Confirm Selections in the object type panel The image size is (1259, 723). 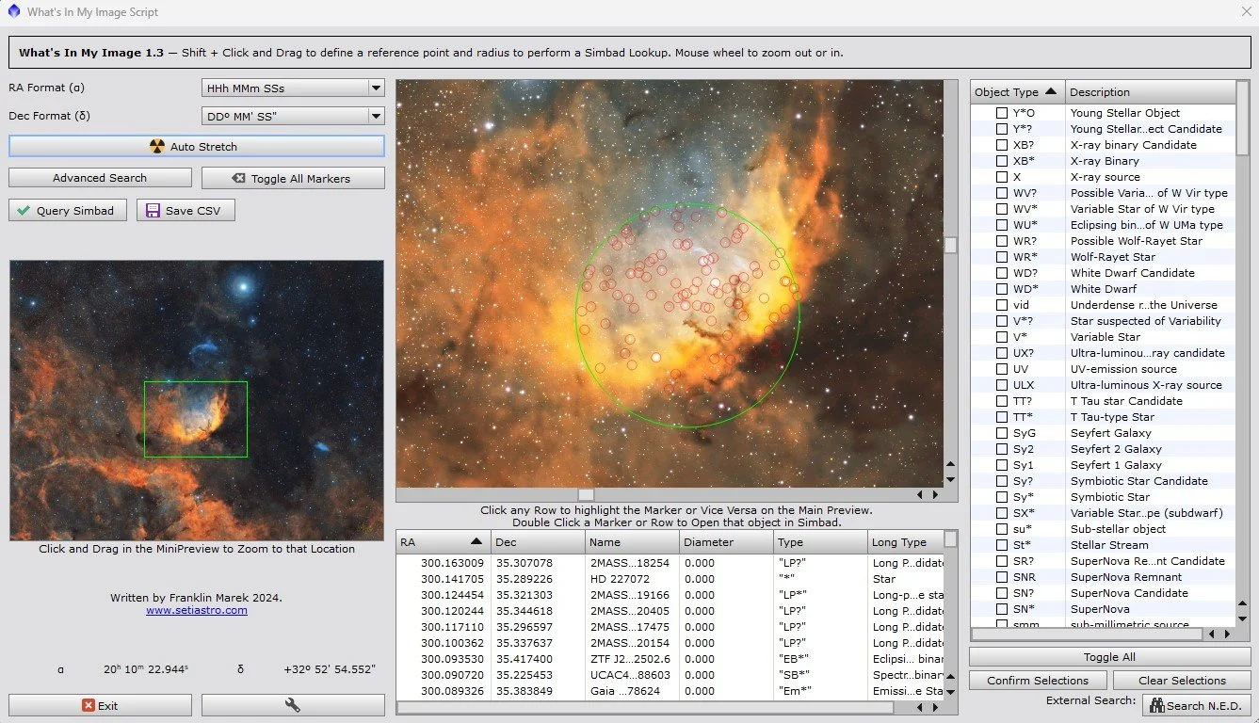coord(1037,680)
